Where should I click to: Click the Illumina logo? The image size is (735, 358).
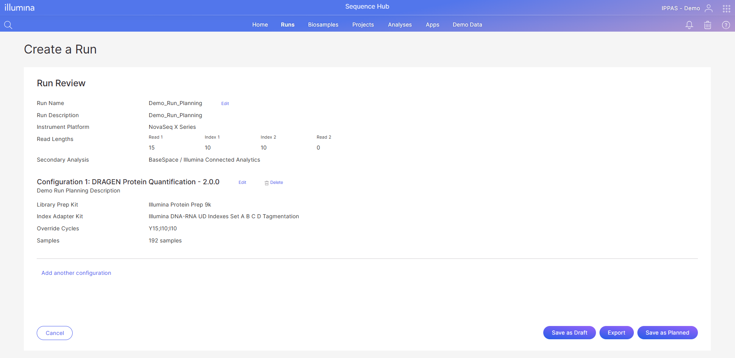click(20, 7)
